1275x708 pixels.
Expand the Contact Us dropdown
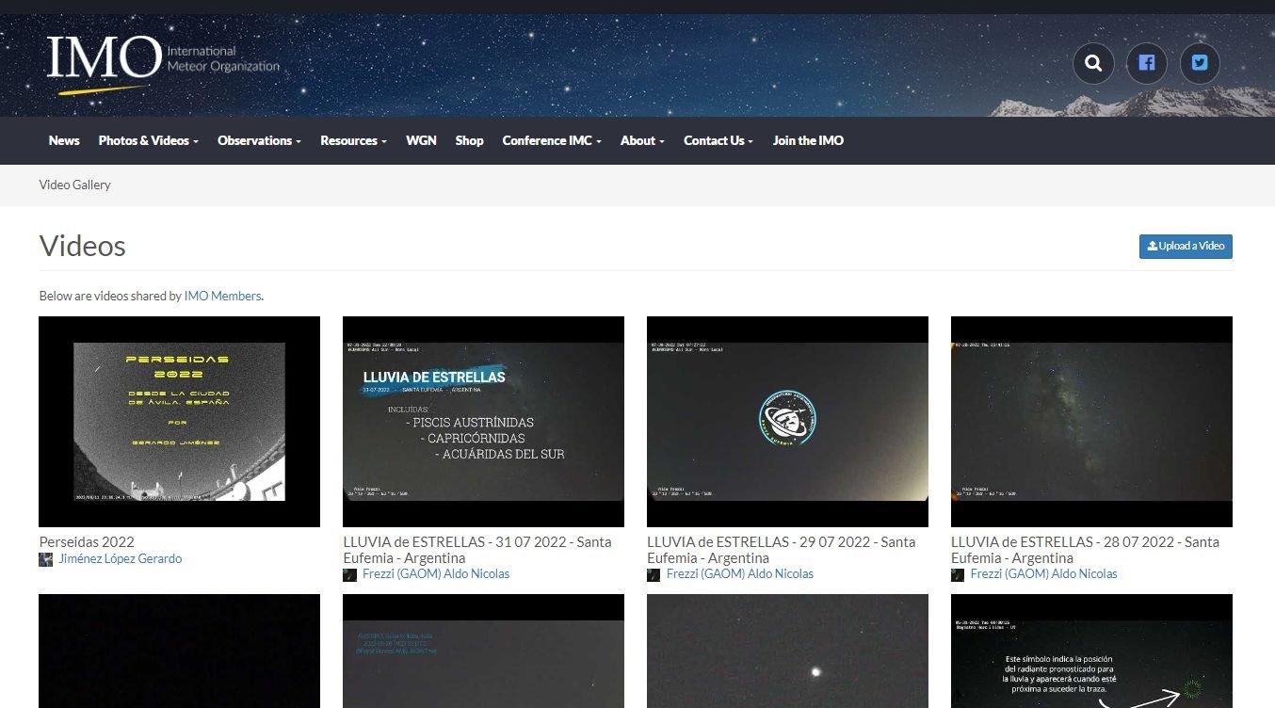(718, 140)
